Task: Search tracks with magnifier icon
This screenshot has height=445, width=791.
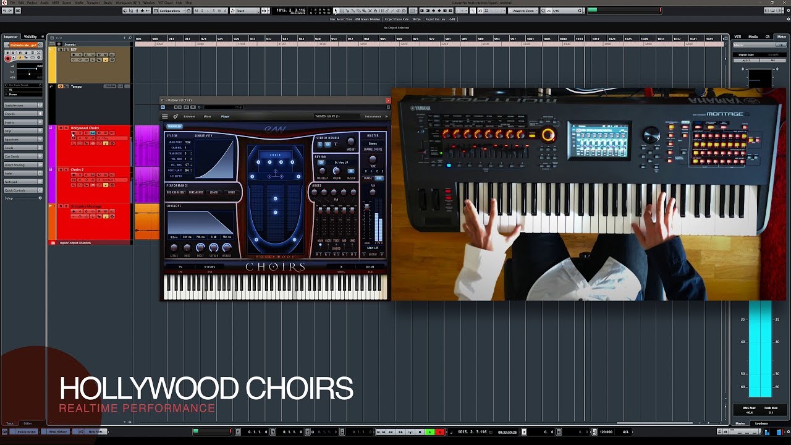Action: click(x=130, y=38)
